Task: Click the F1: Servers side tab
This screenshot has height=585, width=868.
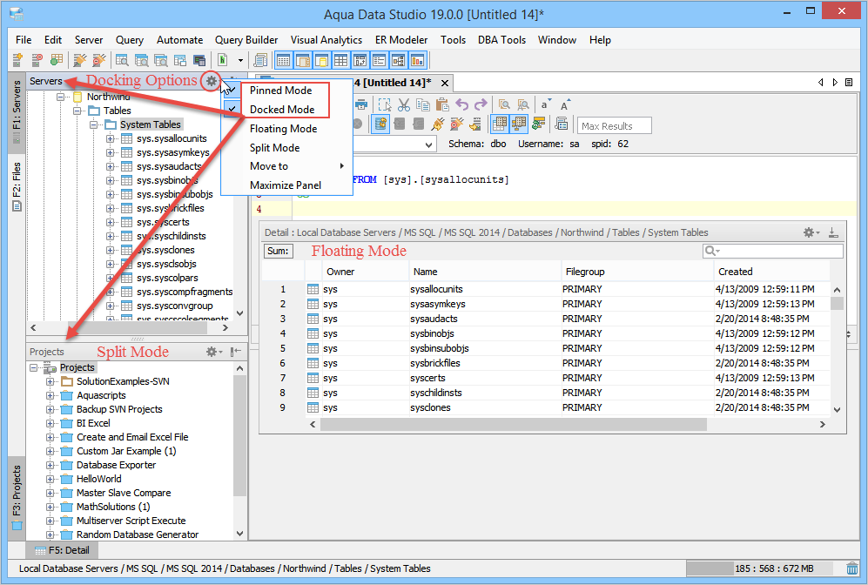Action: coord(17,112)
